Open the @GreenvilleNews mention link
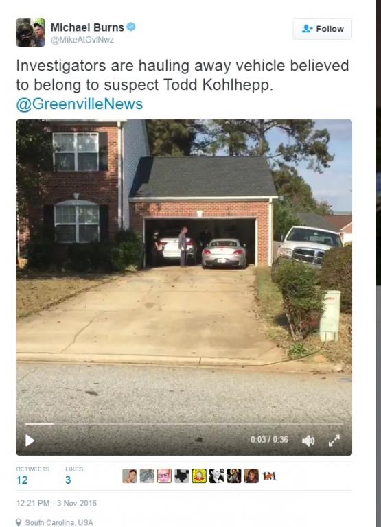This screenshot has height=527, width=381. 80,104
